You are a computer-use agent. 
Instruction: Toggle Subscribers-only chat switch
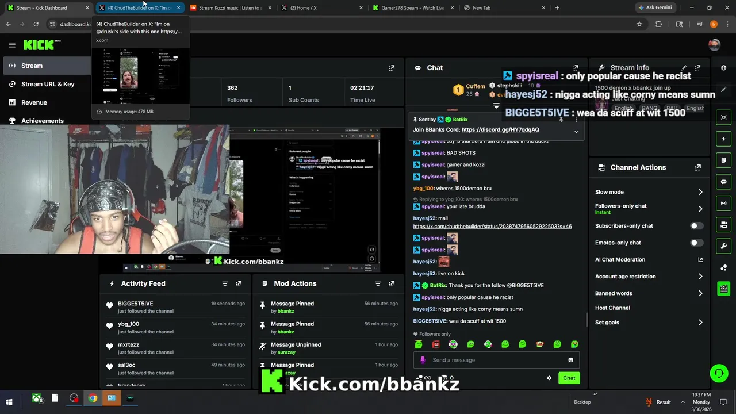click(696, 226)
